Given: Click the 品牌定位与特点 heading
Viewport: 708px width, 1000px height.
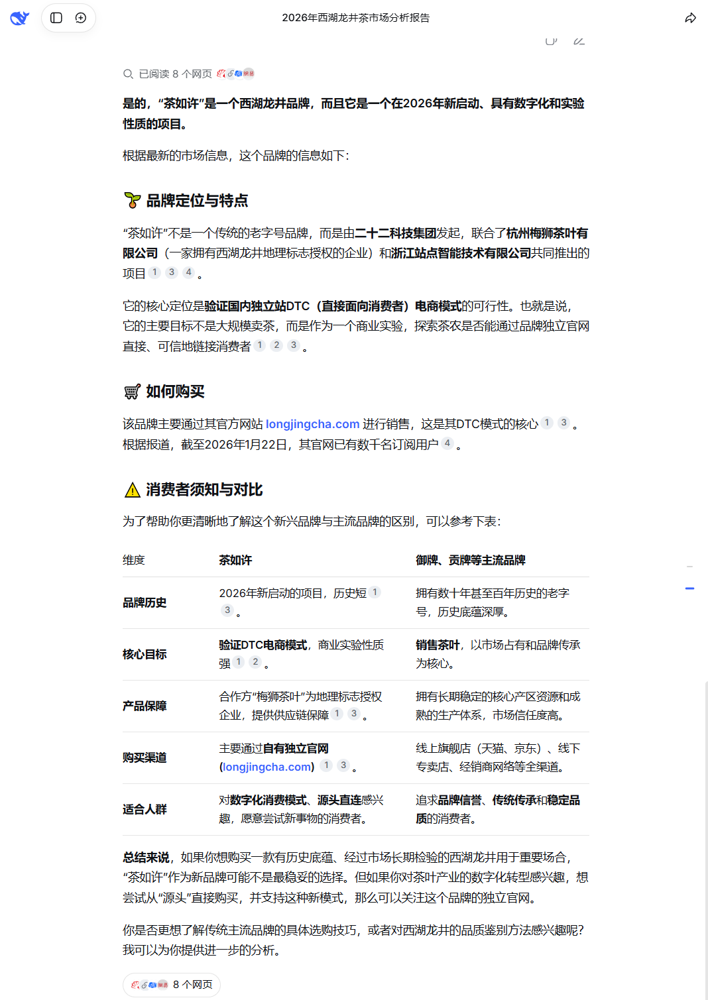Looking at the screenshot, I should pyautogui.click(x=186, y=201).
